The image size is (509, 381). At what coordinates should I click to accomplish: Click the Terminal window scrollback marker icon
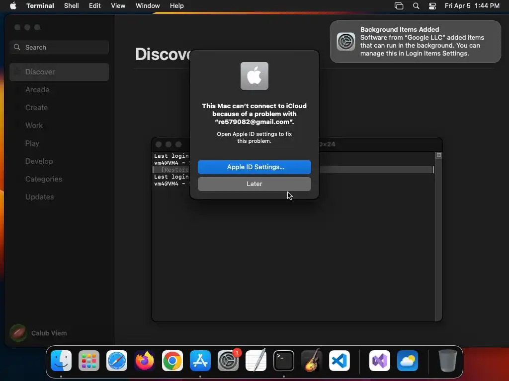(x=439, y=155)
